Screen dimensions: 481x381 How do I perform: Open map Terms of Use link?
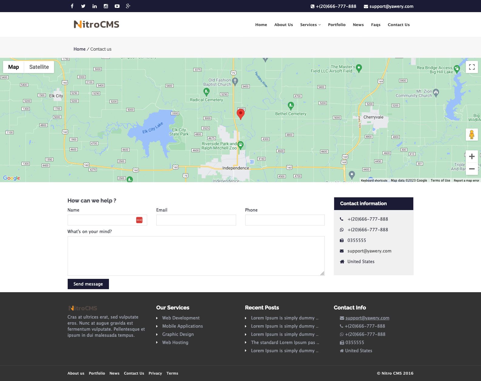(440, 180)
